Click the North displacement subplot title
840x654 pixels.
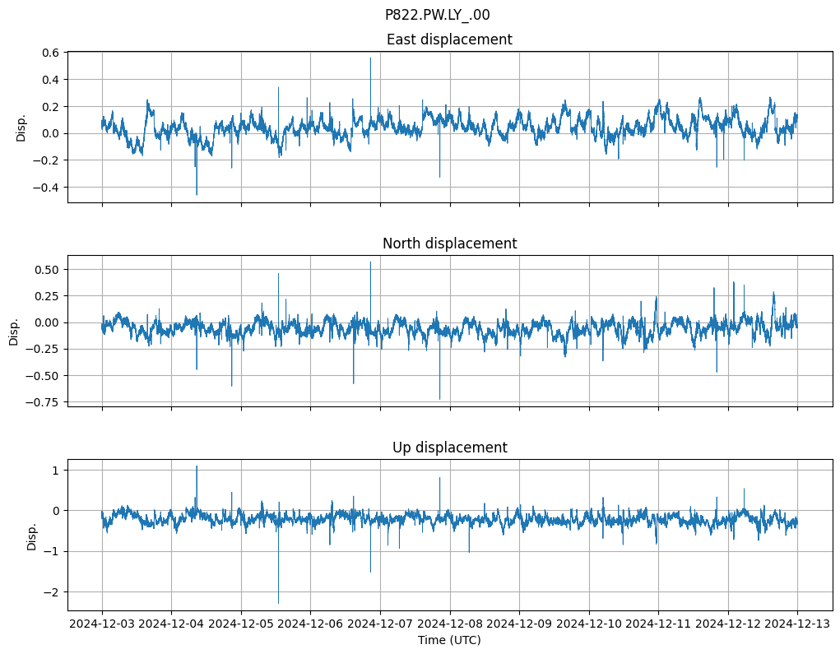[x=449, y=244]
